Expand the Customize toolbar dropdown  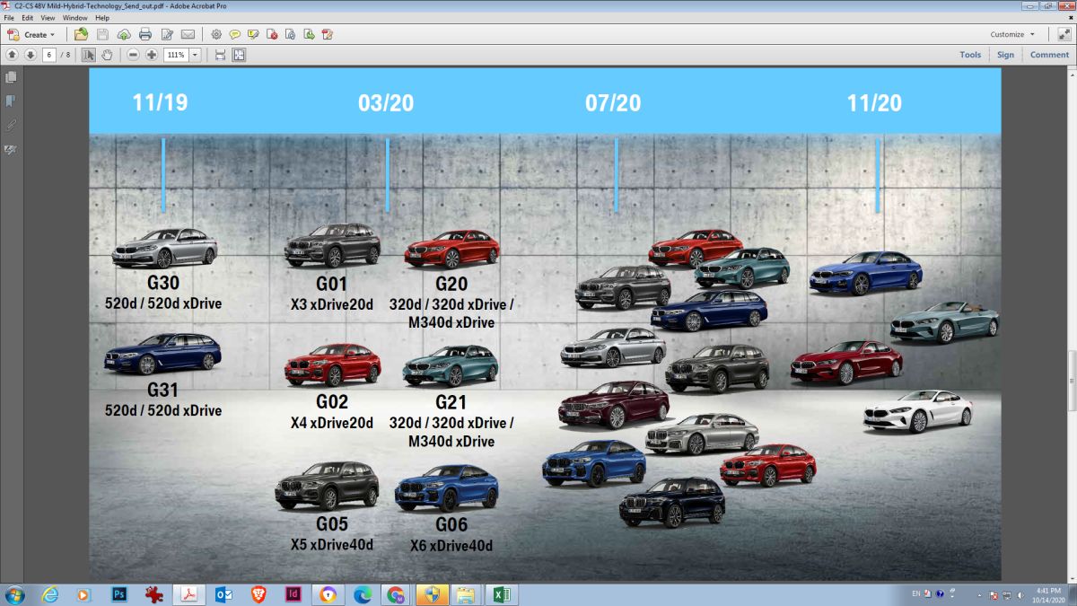point(1012,34)
